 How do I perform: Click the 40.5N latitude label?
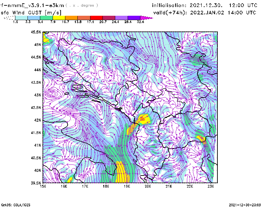(36, 158)
